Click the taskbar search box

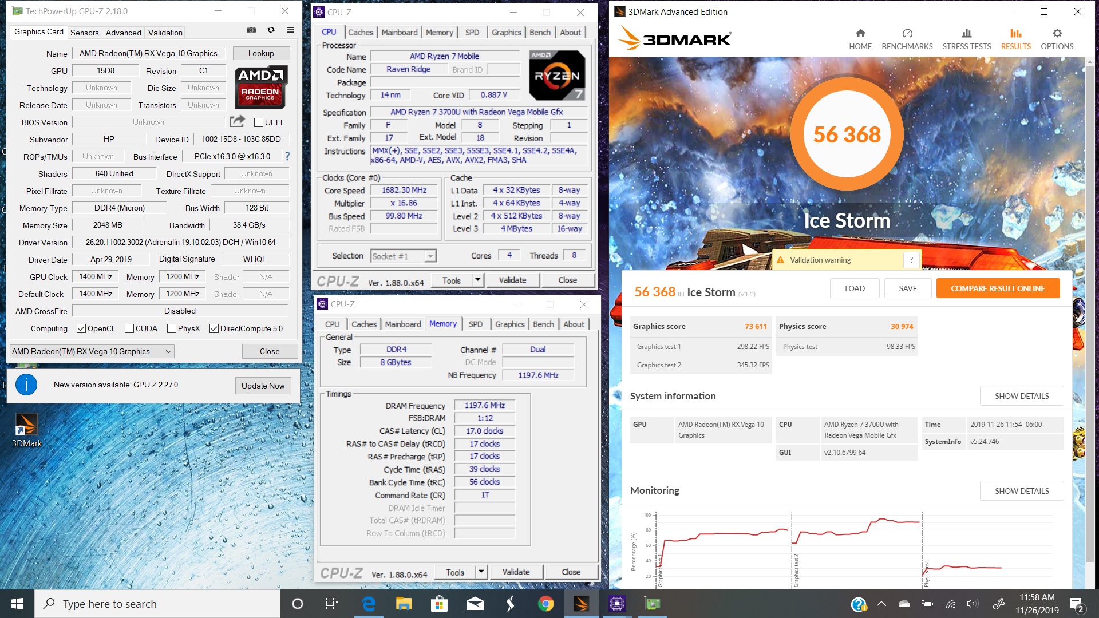click(157, 604)
